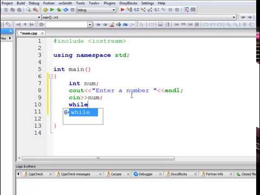The image size is (260, 195).
Task: Run the program with the green arrow
Action: pyautogui.click(x=52, y=10)
